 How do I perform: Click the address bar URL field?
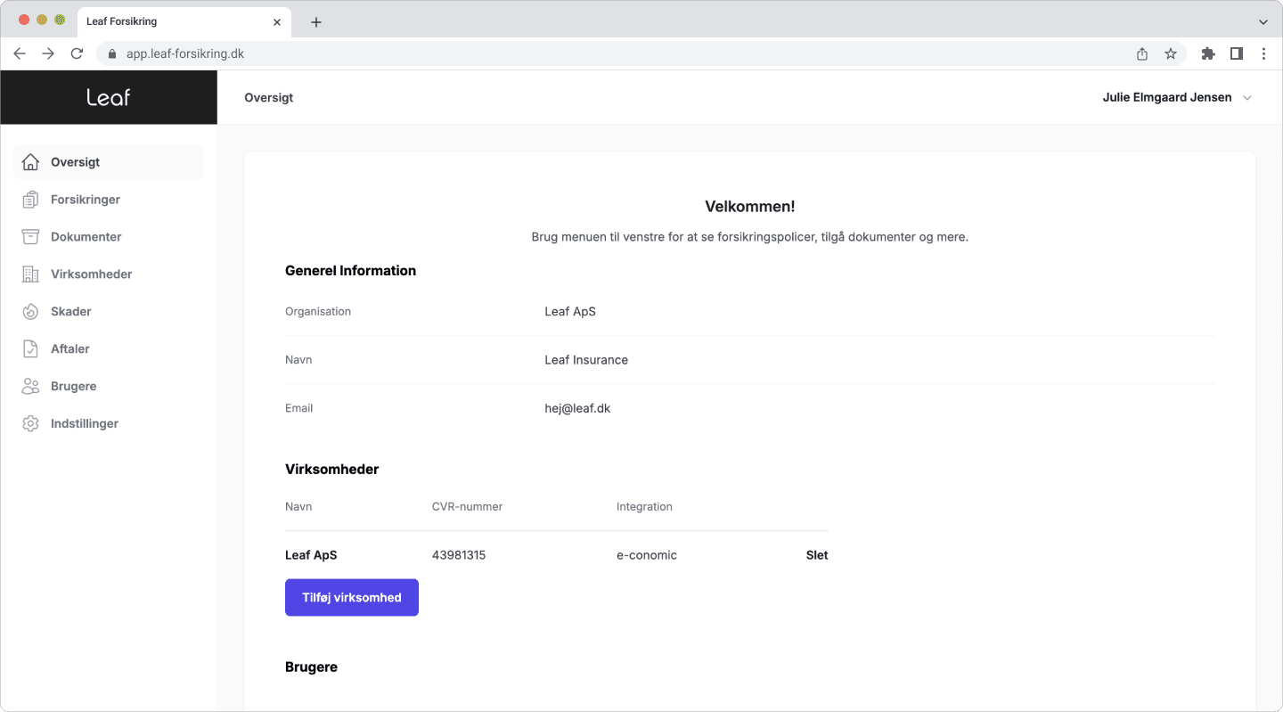[641, 53]
